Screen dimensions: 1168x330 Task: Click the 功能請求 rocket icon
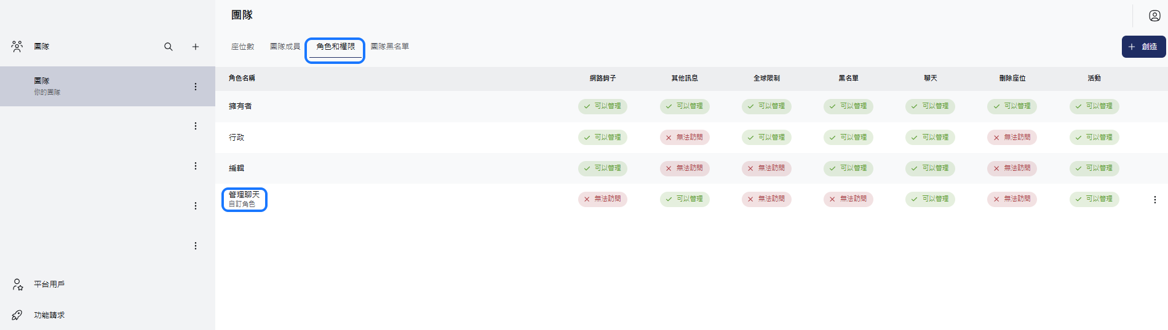point(17,315)
